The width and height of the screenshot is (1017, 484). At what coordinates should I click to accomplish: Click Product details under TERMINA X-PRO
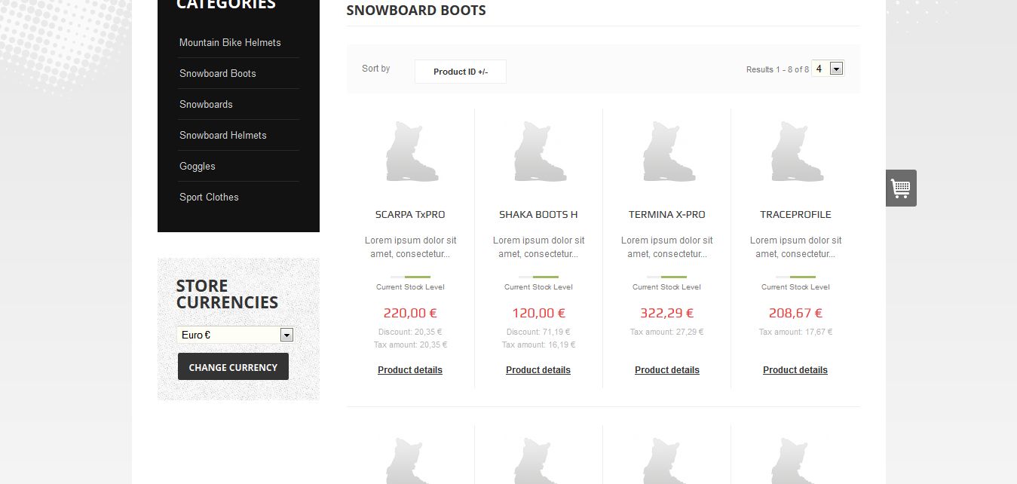667,370
